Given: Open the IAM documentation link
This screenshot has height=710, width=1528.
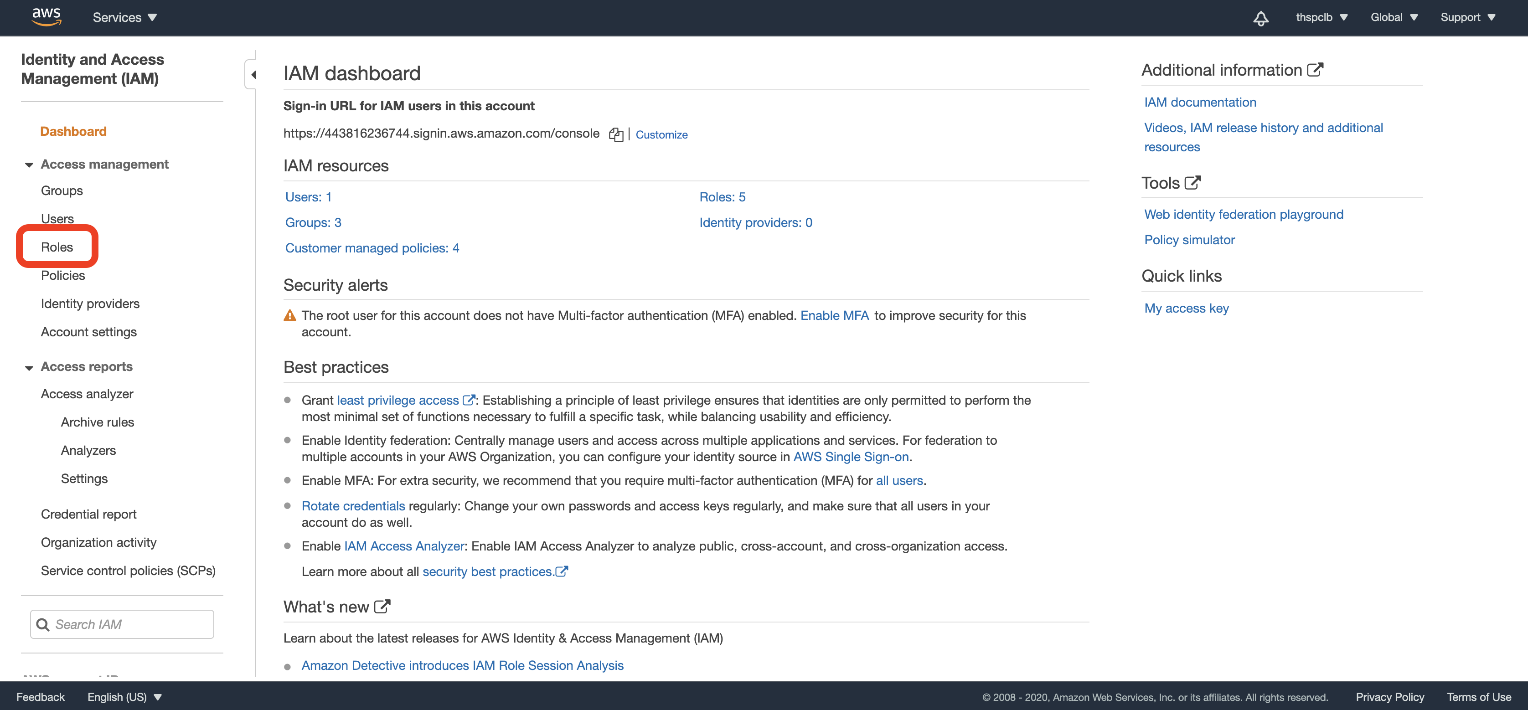Looking at the screenshot, I should pyautogui.click(x=1200, y=102).
